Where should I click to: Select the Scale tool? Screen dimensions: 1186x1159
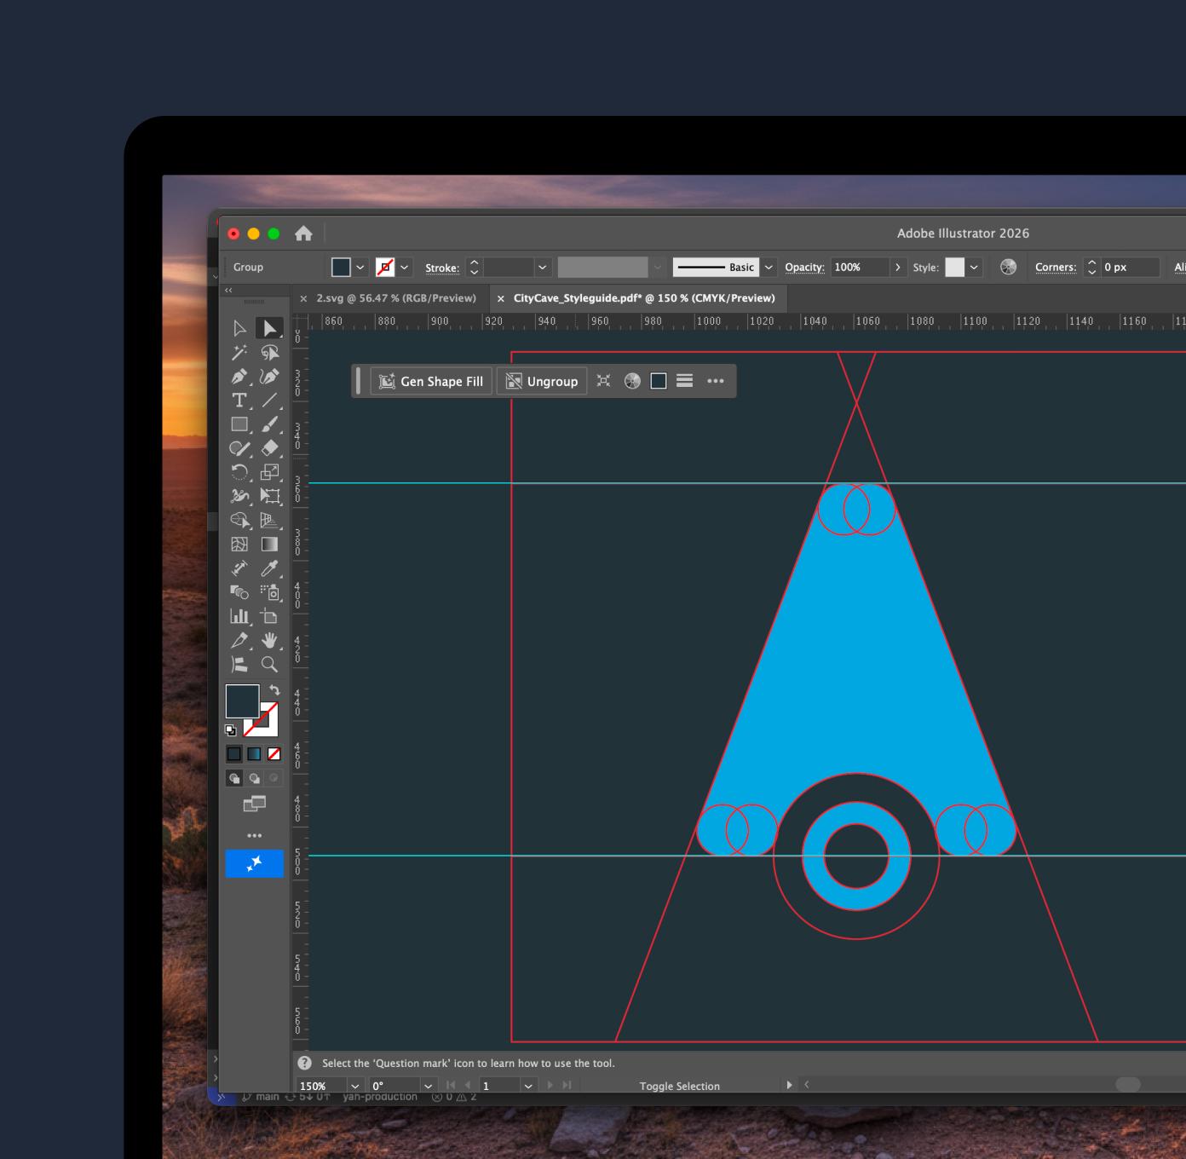[269, 472]
